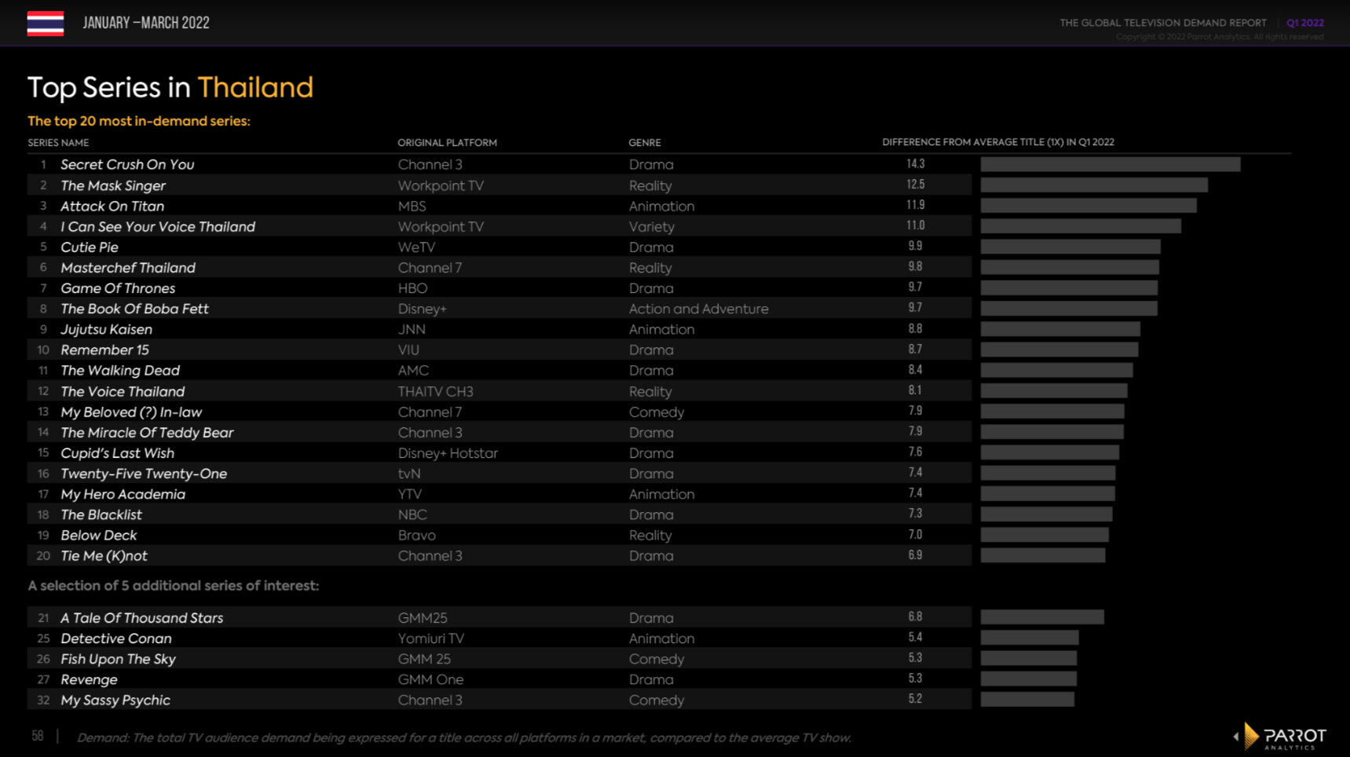Click 'The Blacklist' series name

pyautogui.click(x=101, y=514)
